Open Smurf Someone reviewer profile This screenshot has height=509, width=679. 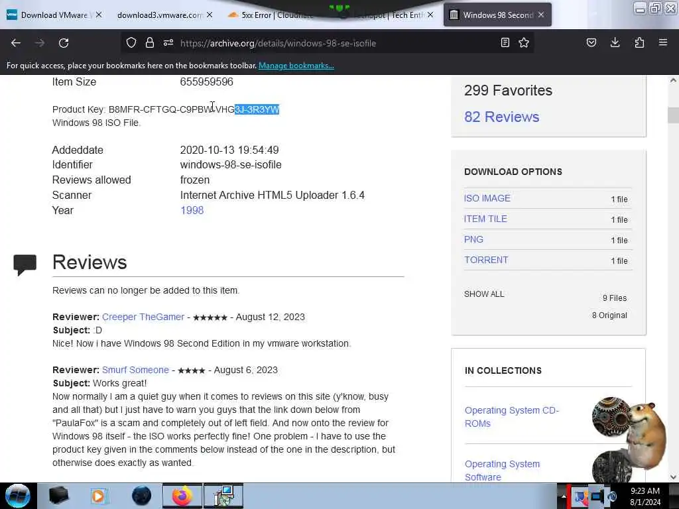pos(135,370)
